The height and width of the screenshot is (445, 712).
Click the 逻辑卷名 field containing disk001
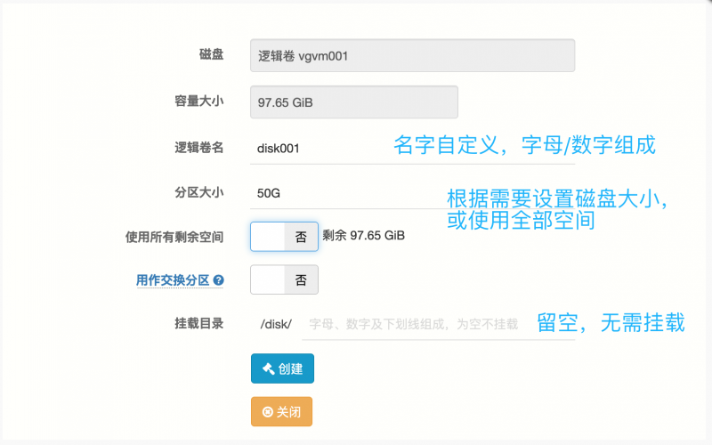pyautogui.click(x=412, y=149)
